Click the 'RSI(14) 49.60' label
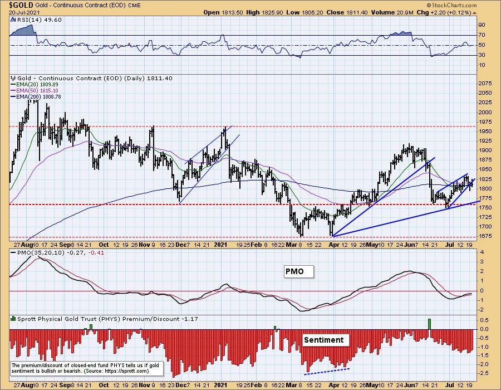501x390 pixels. click(x=39, y=20)
